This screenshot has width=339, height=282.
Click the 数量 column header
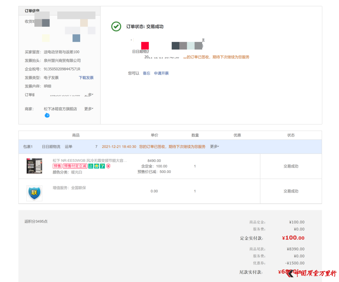coord(195,135)
